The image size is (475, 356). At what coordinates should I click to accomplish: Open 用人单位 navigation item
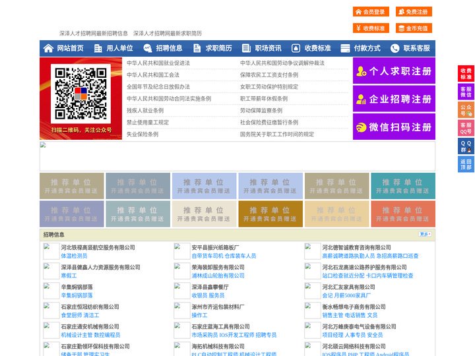[119, 48]
